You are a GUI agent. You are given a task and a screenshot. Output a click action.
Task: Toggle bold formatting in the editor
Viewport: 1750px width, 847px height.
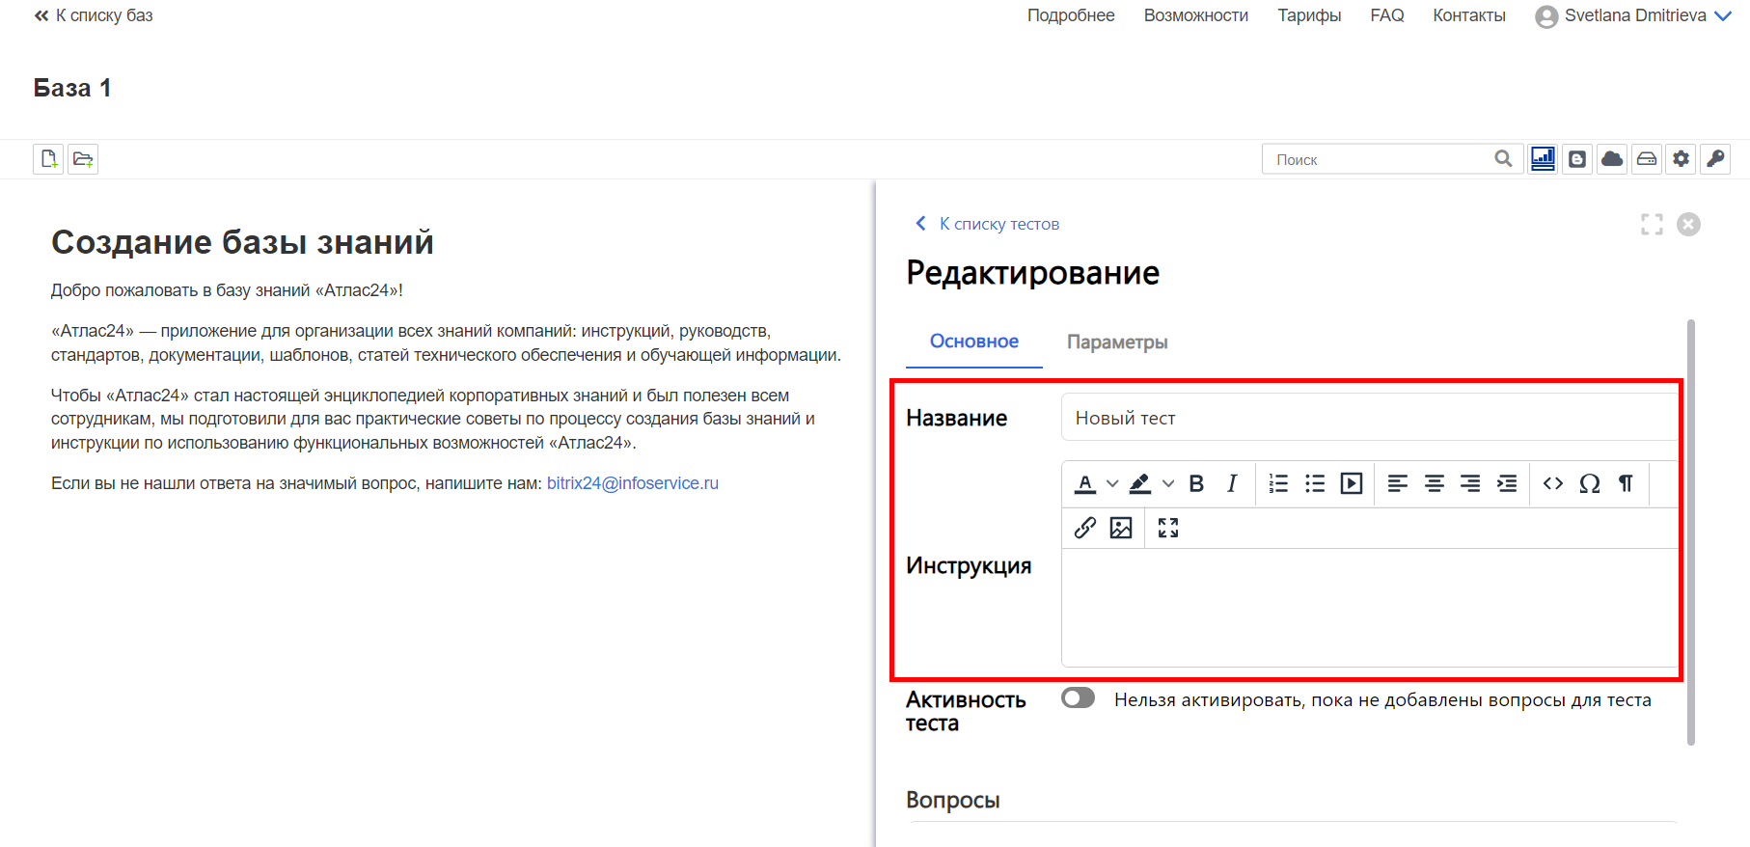point(1196,484)
